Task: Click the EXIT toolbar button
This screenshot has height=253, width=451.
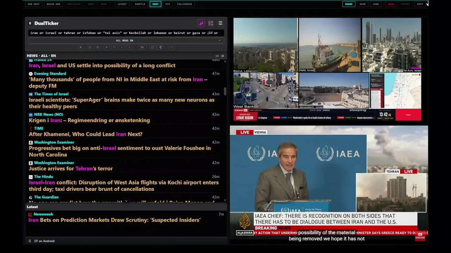Action: coord(420,4)
